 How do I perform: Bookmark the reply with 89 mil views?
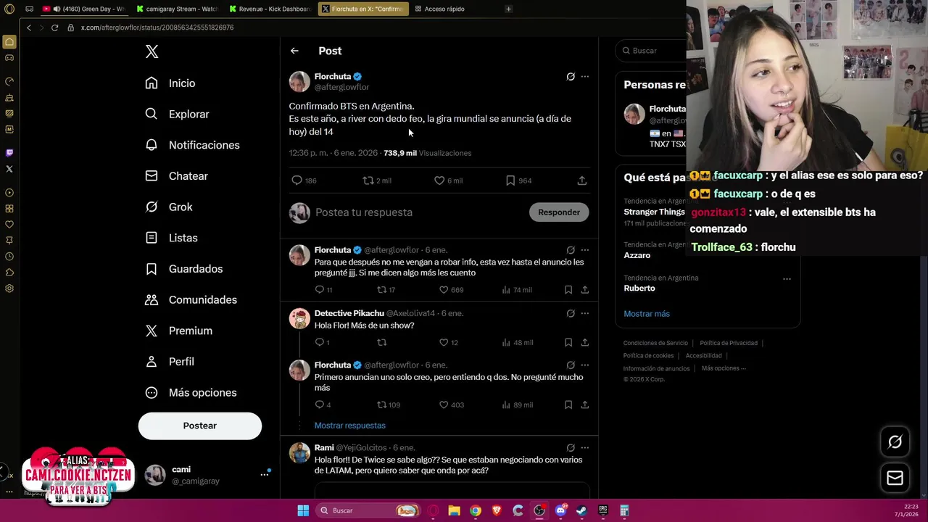568,405
